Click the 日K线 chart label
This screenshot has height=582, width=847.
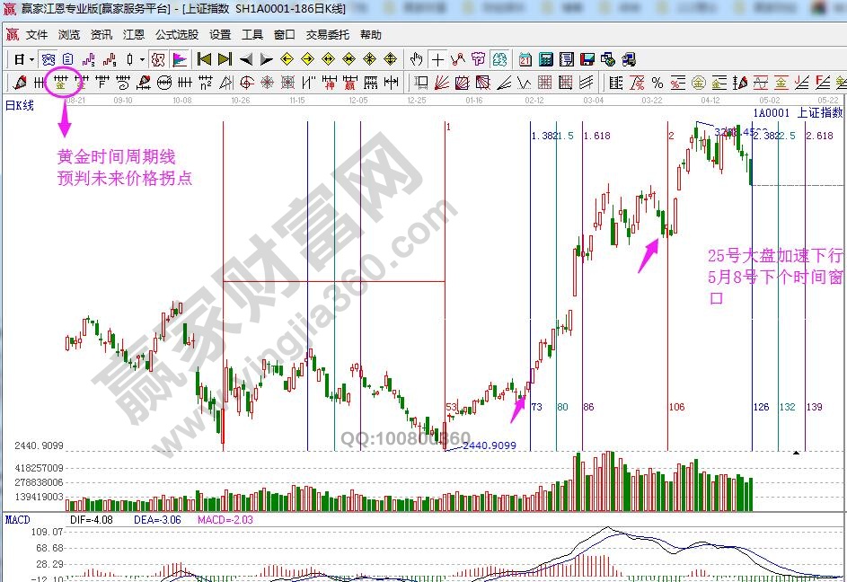point(20,105)
